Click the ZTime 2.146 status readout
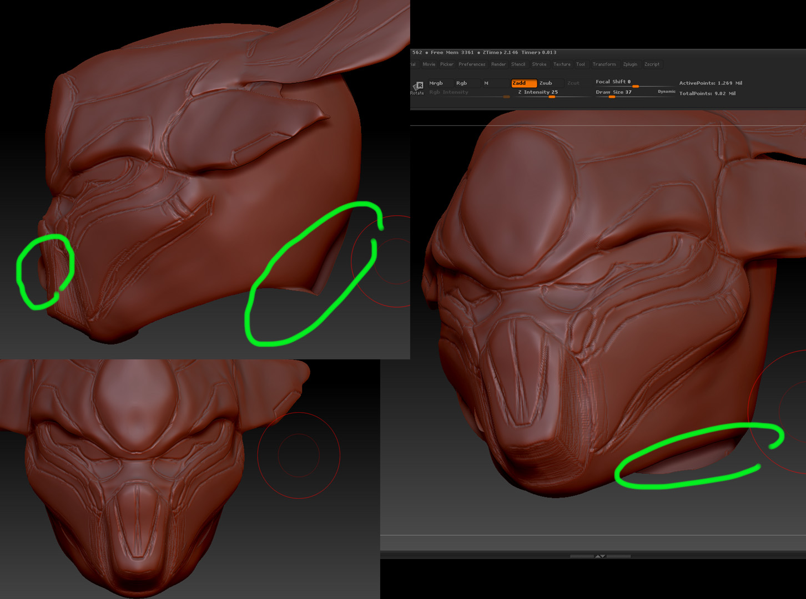 tap(500, 53)
